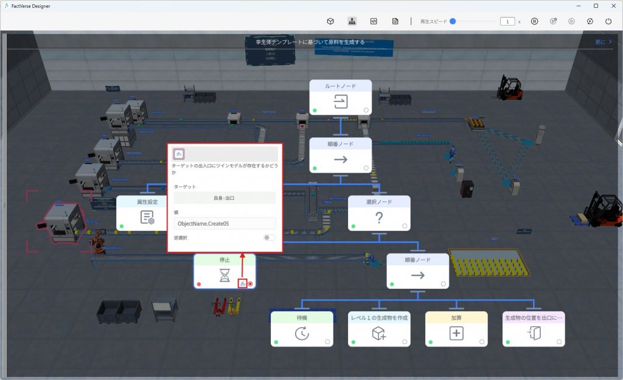Viewport: 623px width, 380px height.
Task: Click the power button icon in toolbar
Action: pos(608,21)
